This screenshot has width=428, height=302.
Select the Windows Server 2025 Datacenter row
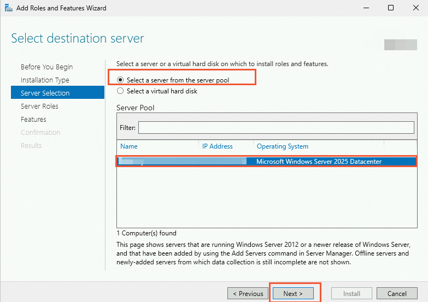click(267, 162)
